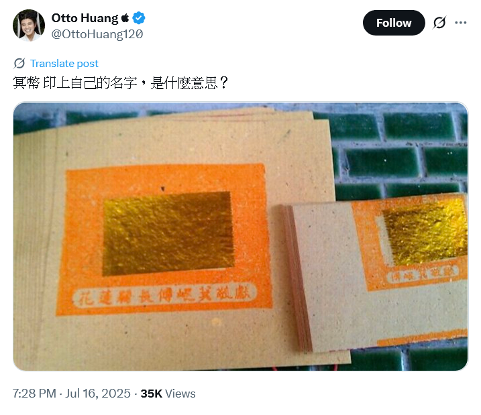
Task: Click the Views label after 35K
Action: tap(180, 394)
